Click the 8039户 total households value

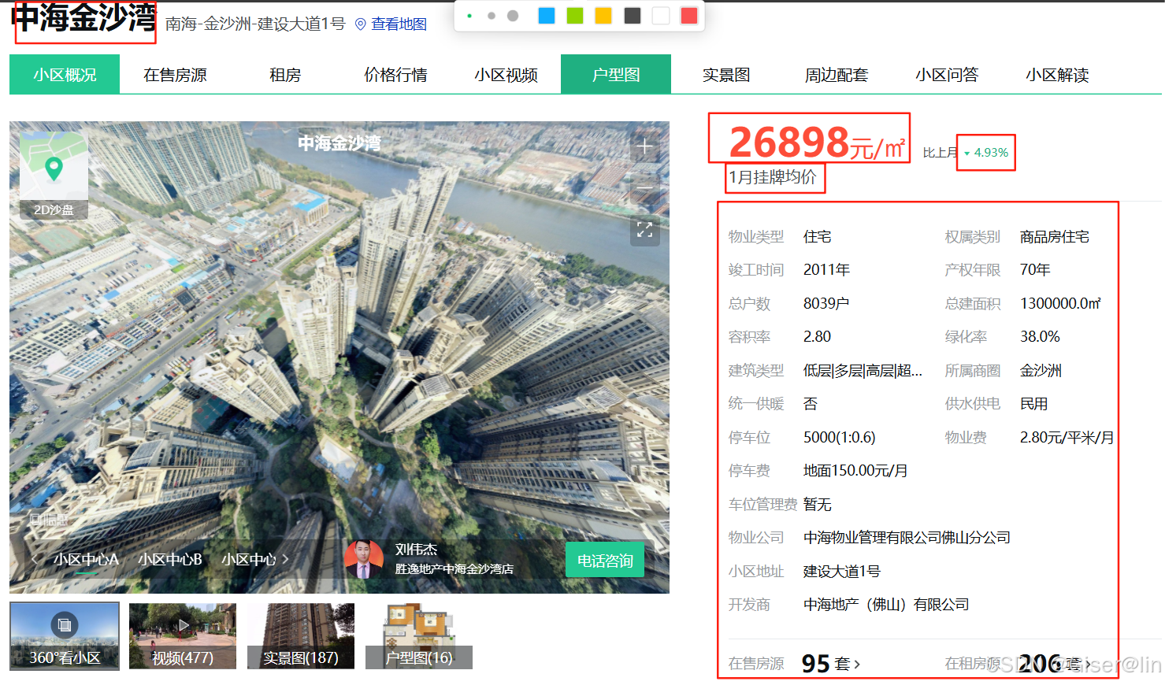click(826, 303)
